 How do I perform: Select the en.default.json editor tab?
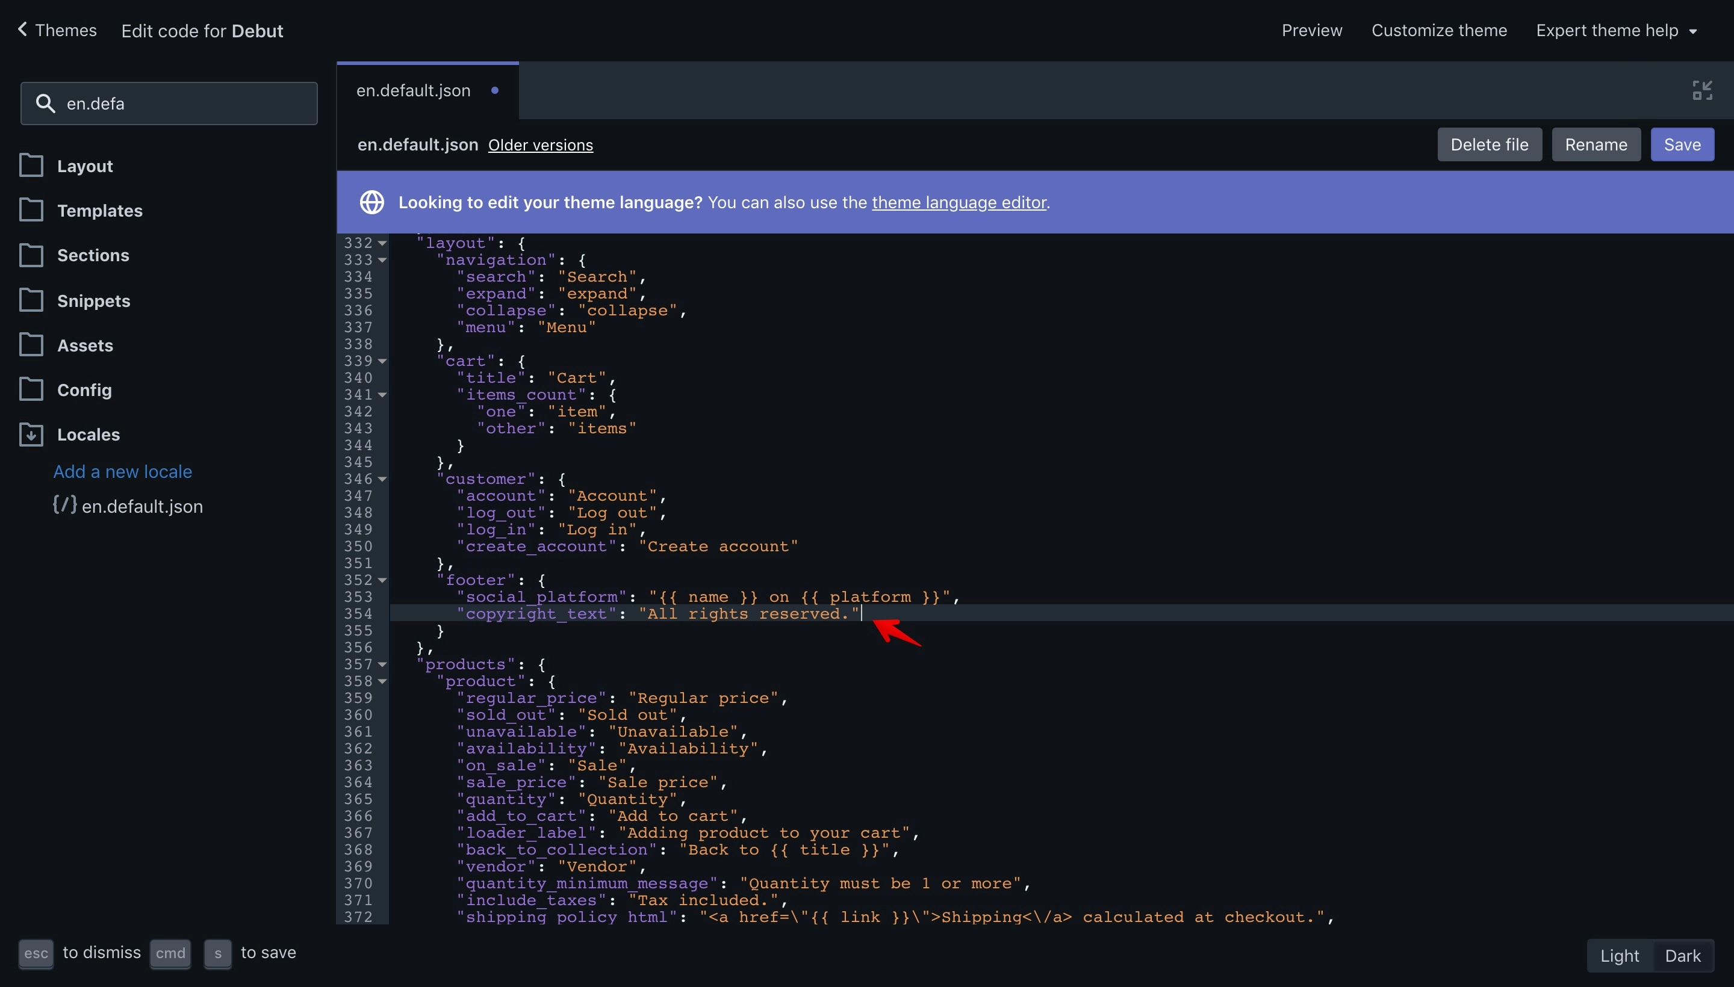[x=428, y=90]
